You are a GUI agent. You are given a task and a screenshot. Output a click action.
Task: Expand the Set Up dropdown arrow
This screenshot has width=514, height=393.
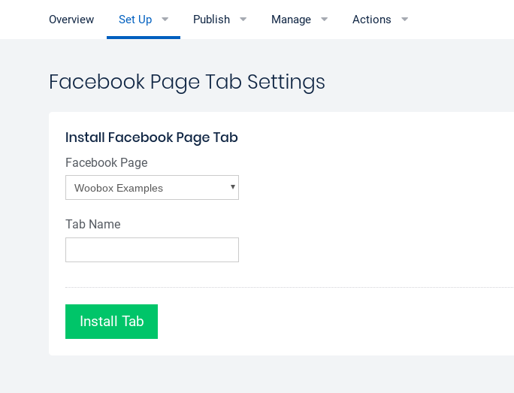coord(165,19)
